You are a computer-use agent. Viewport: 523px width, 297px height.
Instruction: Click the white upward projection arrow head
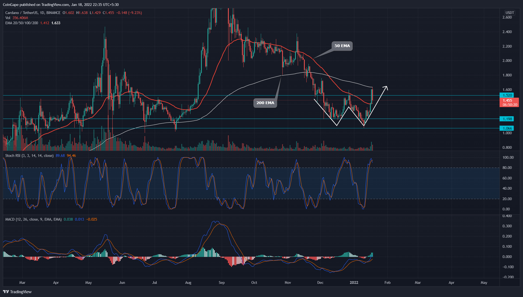click(386, 87)
